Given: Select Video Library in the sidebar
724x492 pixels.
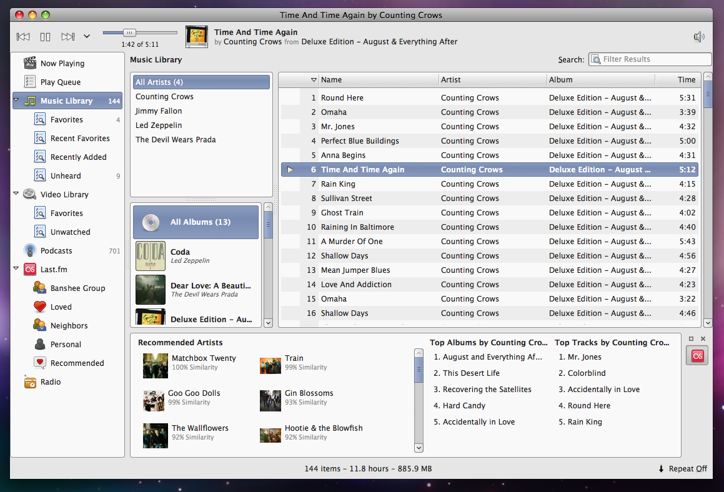Looking at the screenshot, I should pyautogui.click(x=68, y=194).
